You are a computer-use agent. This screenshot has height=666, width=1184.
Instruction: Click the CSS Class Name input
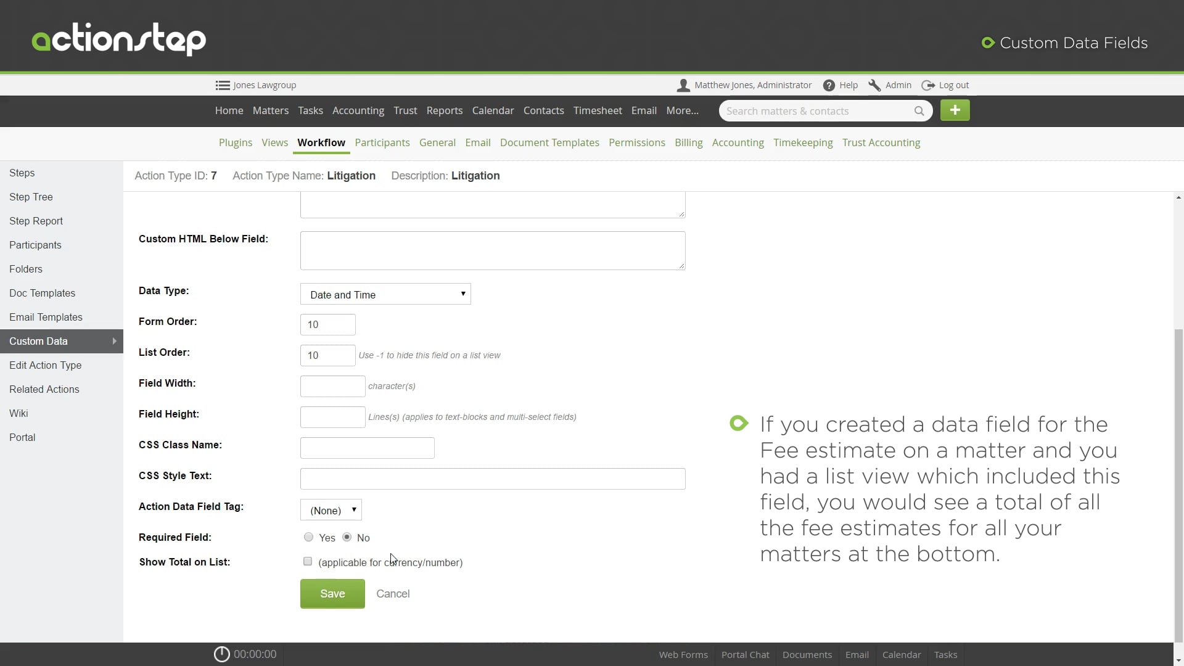pyautogui.click(x=368, y=448)
